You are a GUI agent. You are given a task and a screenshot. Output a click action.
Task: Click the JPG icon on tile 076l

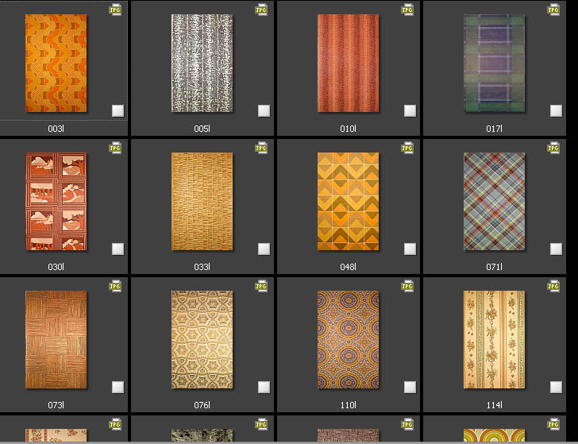tap(261, 286)
